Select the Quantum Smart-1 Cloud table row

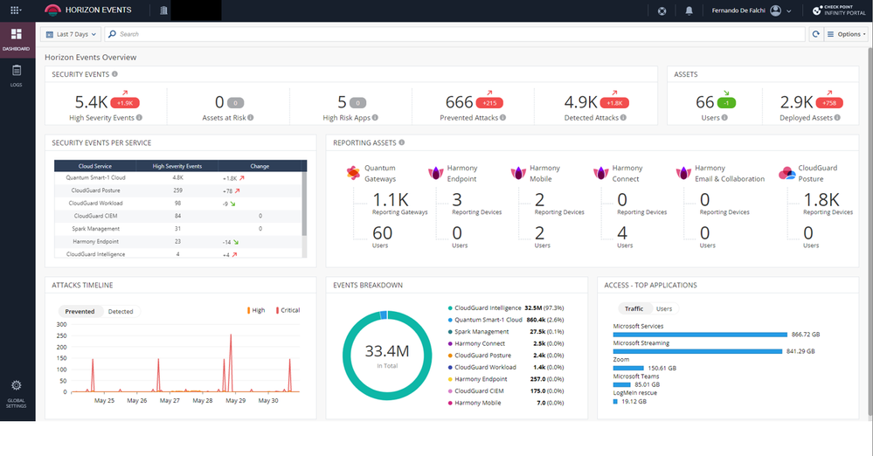[178, 178]
